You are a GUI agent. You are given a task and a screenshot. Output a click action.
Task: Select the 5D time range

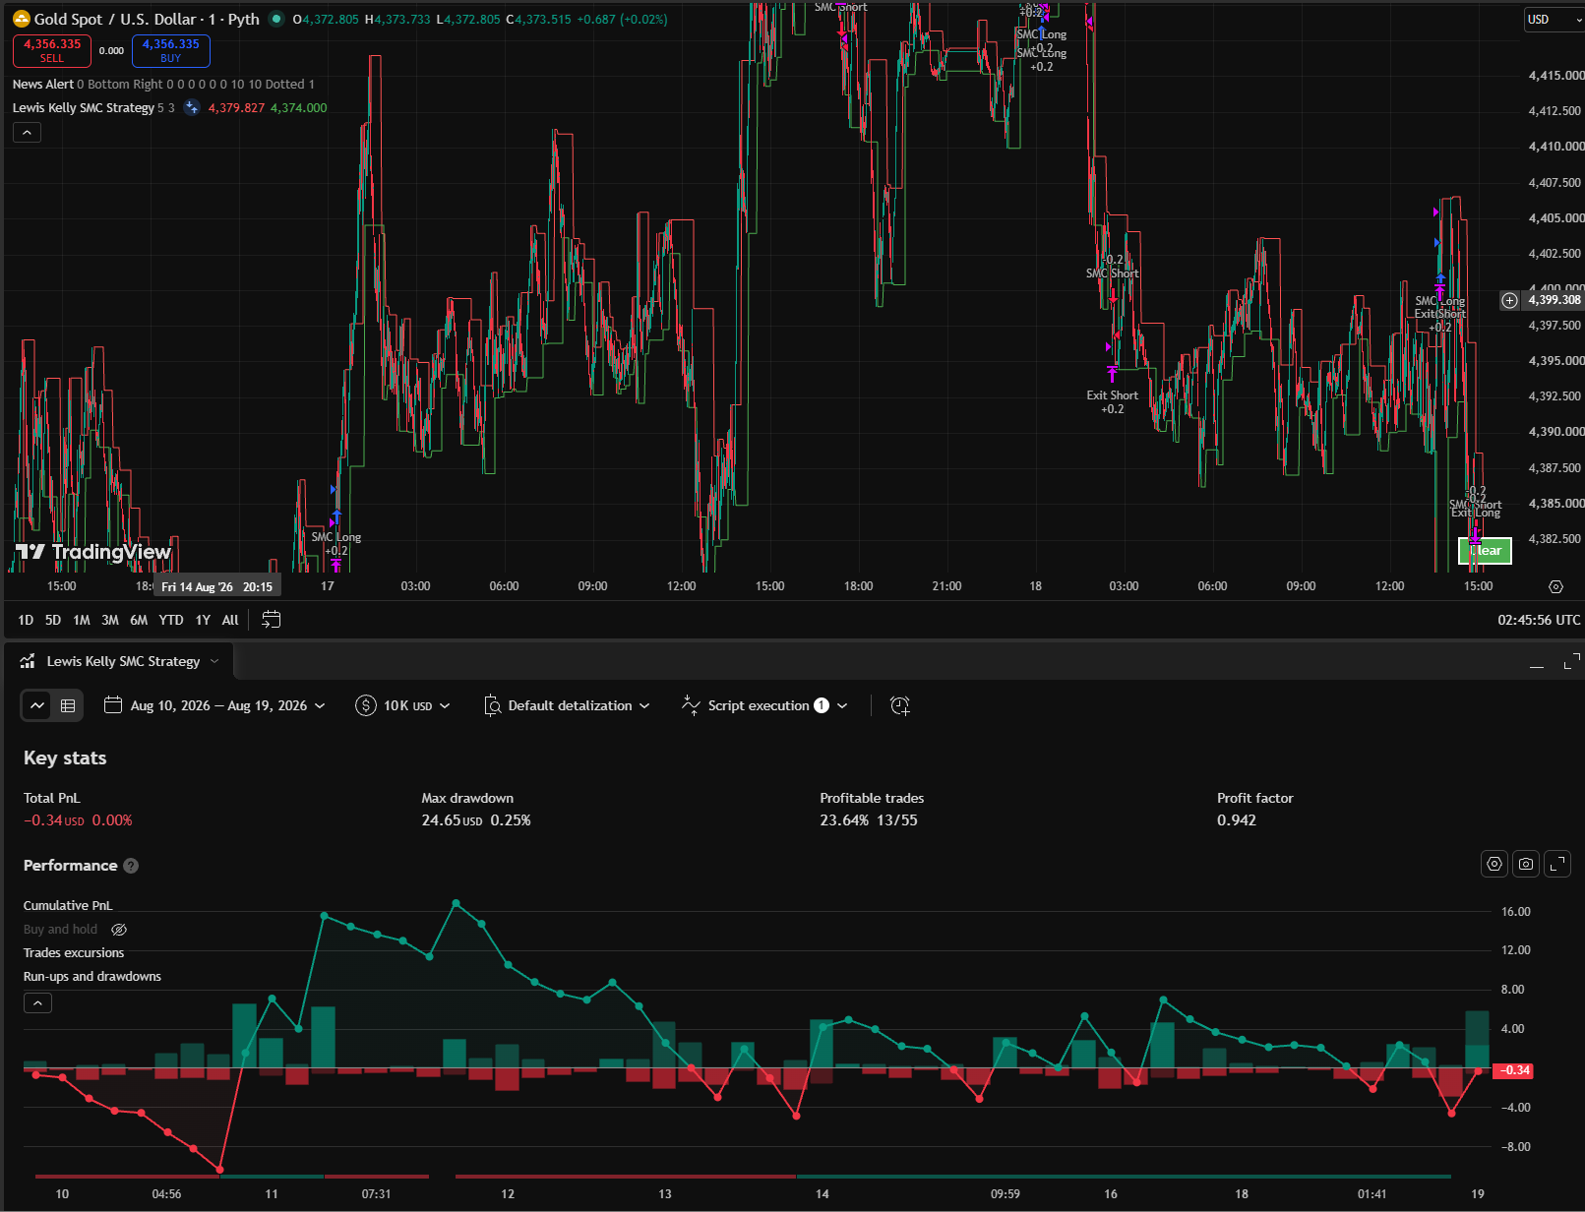coord(53,620)
